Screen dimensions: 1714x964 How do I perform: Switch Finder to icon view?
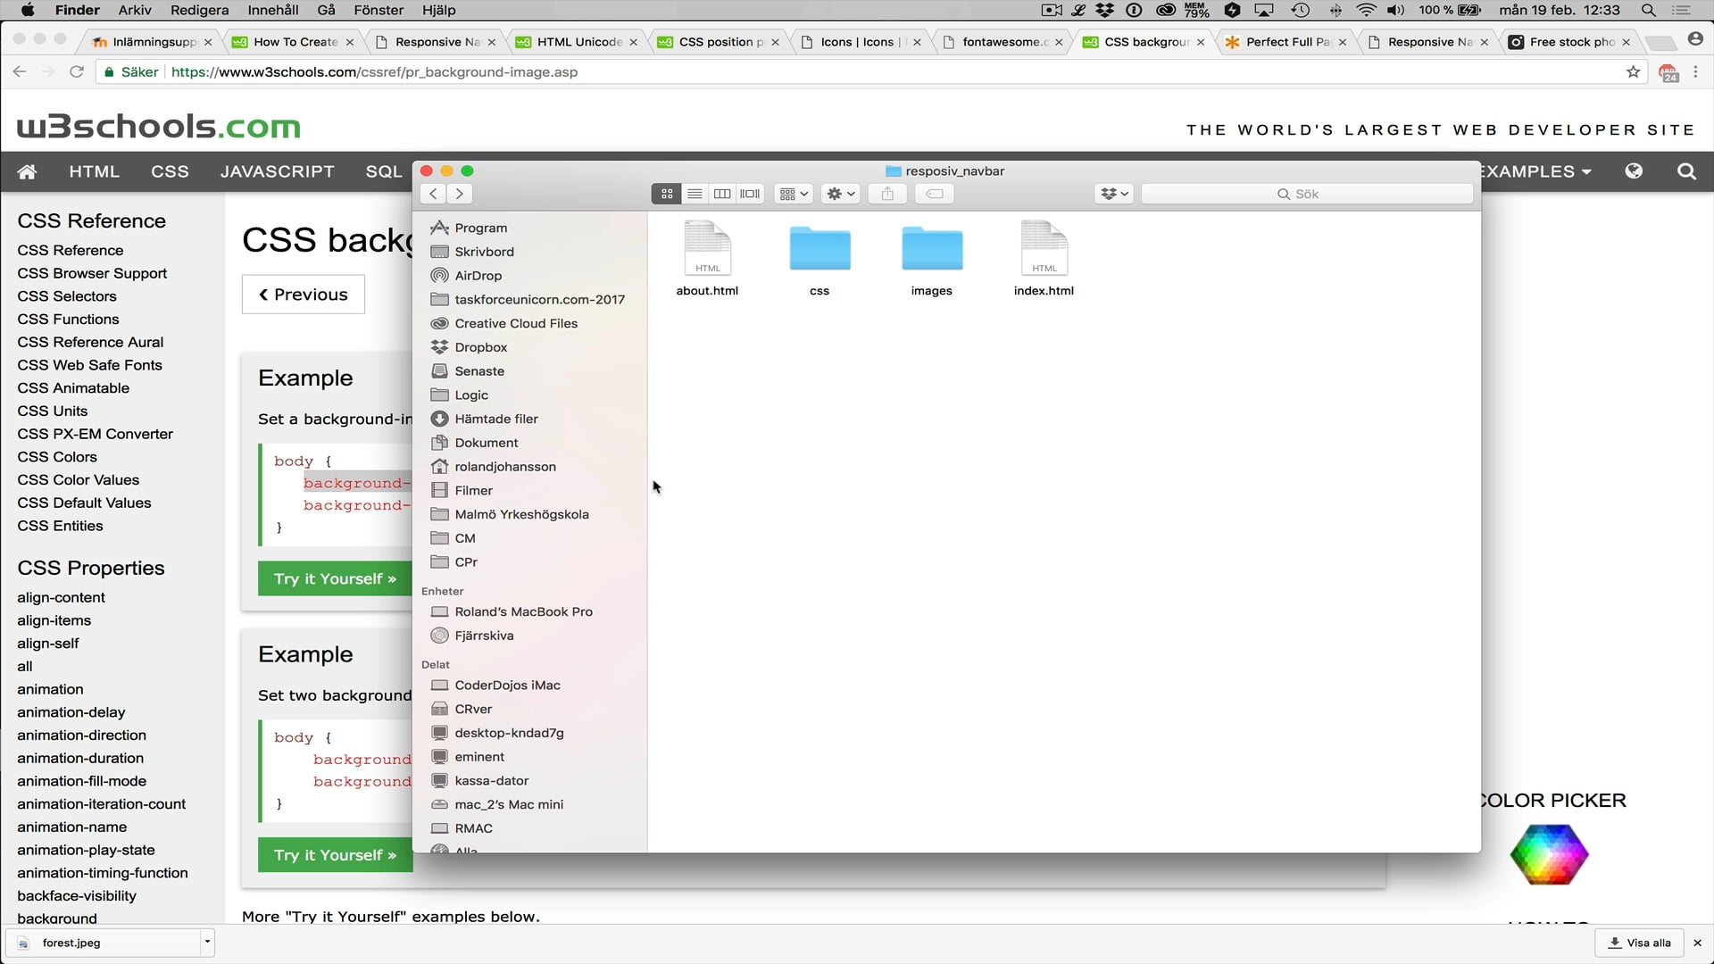[667, 194]
